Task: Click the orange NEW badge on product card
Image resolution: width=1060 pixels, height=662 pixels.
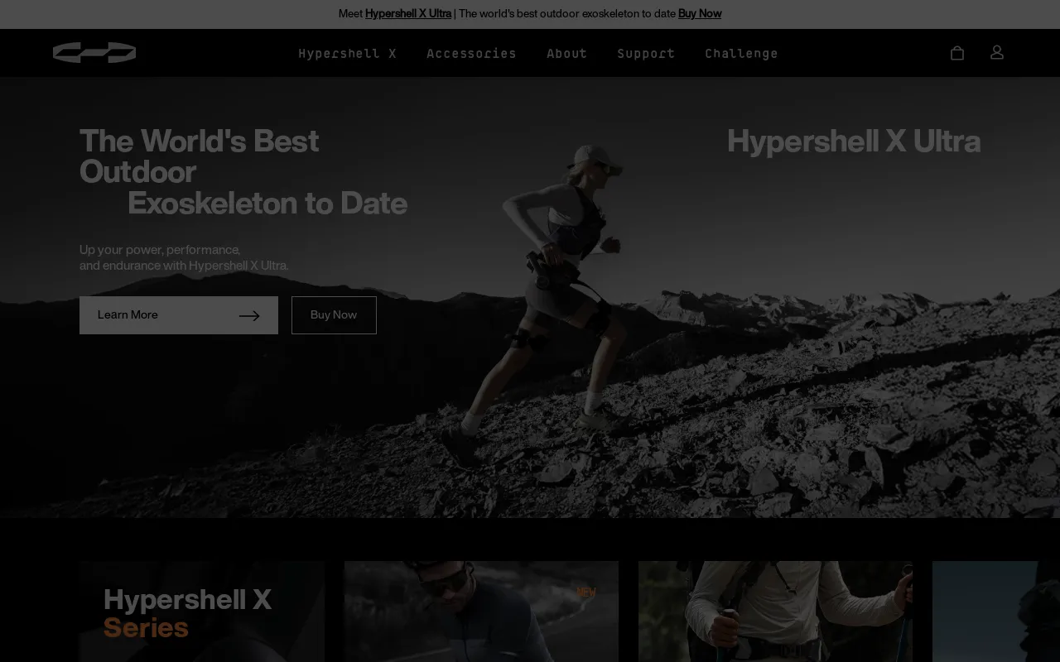Action: (586, 592)
